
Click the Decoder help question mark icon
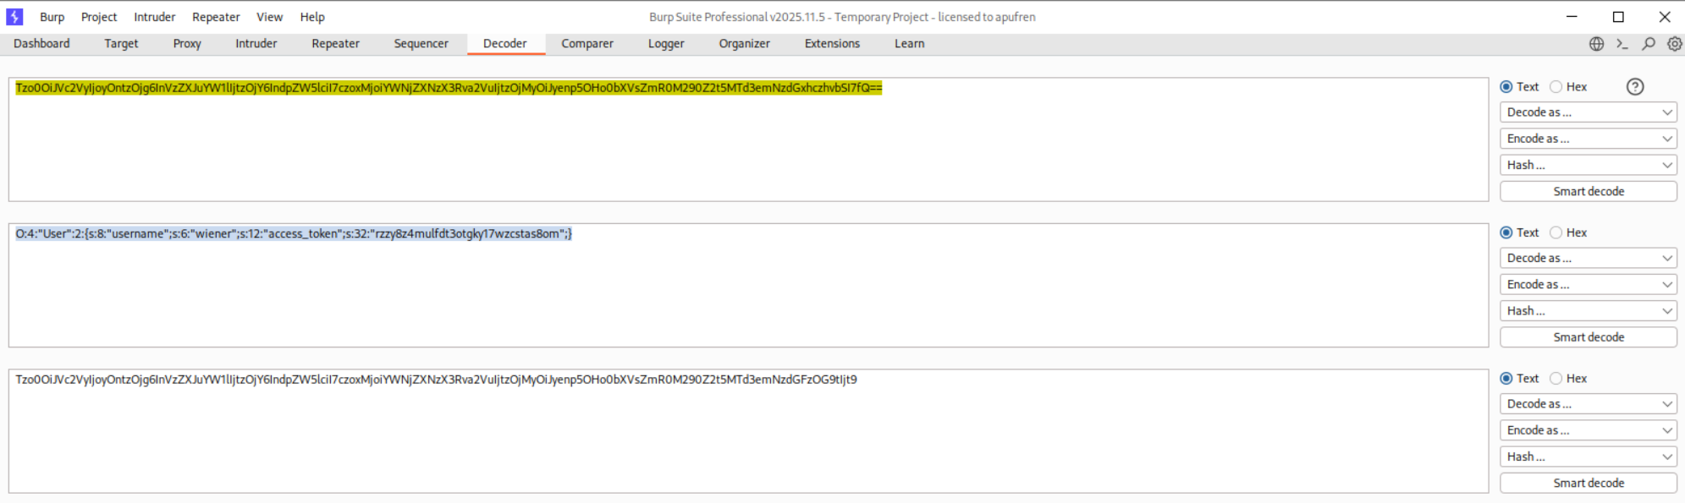[1635, 87]
